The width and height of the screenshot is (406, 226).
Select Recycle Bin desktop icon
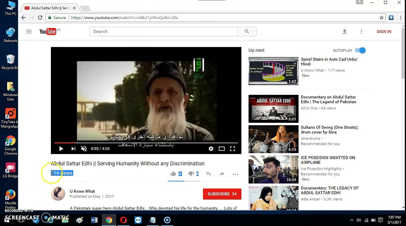click(x=10, y=62)
